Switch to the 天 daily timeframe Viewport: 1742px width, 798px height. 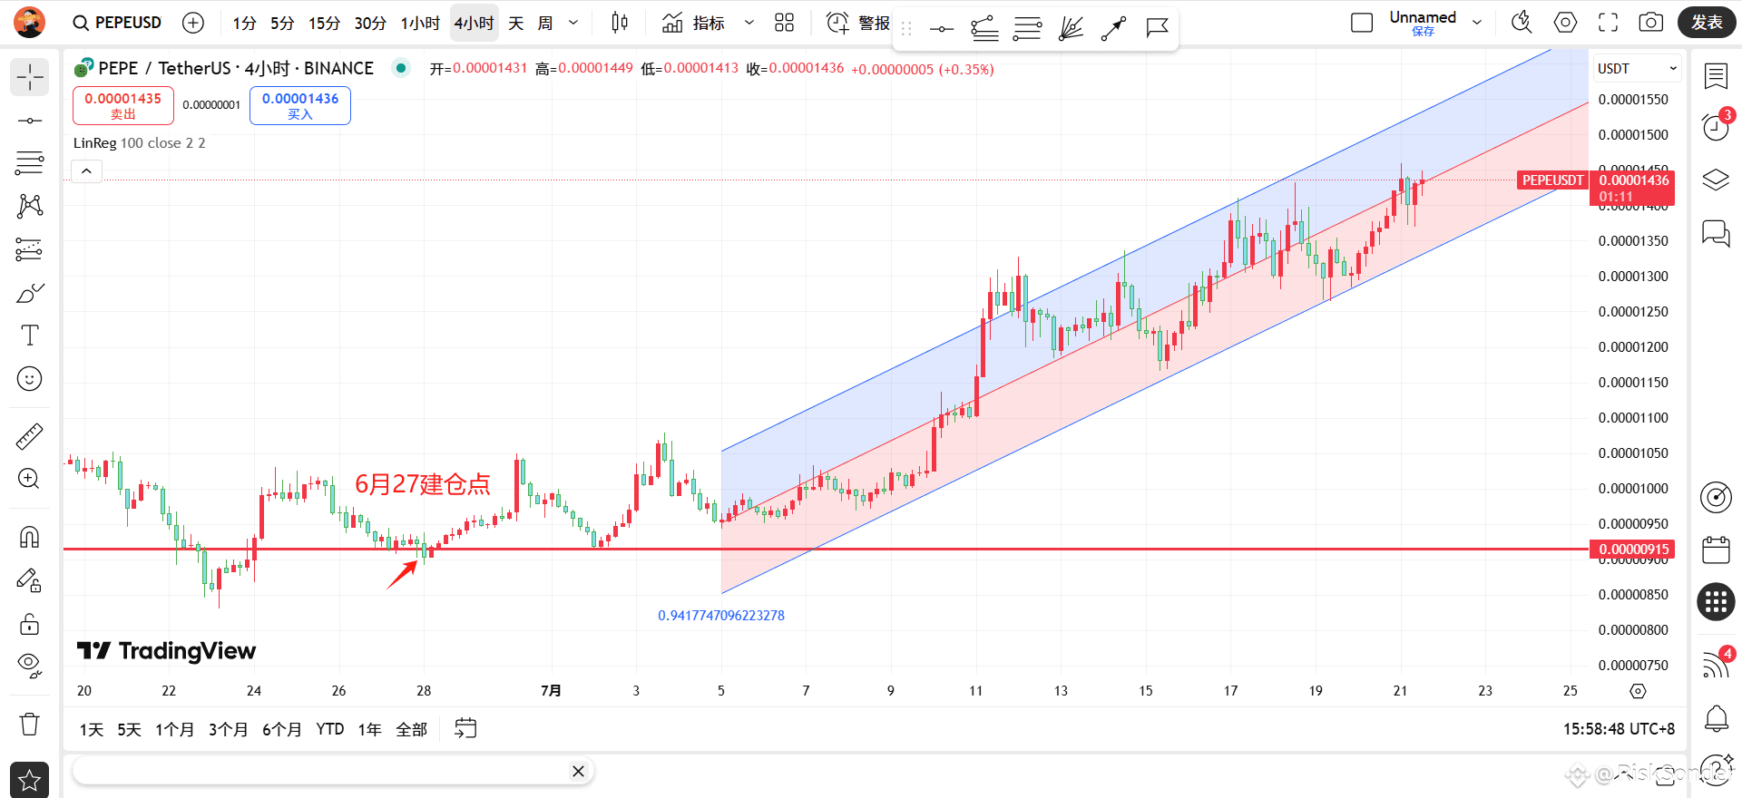[516, 23]
